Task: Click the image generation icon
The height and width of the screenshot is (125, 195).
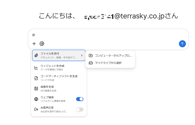Action: (x=36, y=89)
